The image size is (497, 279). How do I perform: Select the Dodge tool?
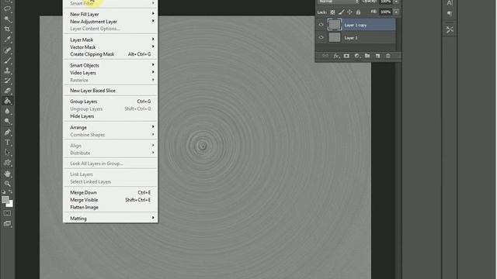(x=7, y=121)
